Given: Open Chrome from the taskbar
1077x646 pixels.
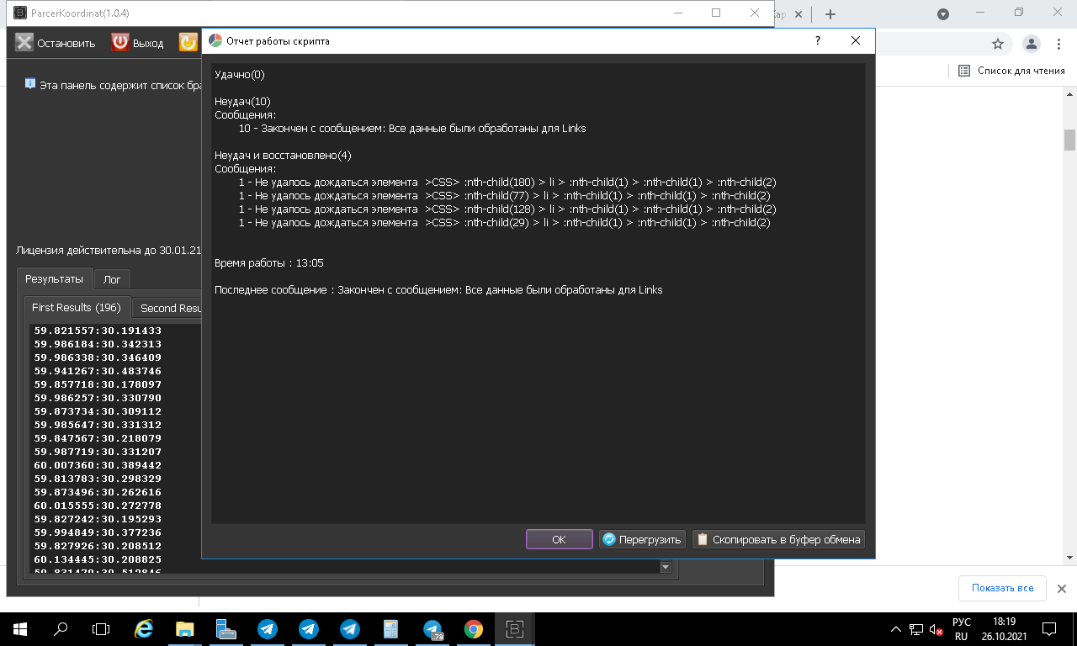Looking at the screenshot, I should pos(474,629).
